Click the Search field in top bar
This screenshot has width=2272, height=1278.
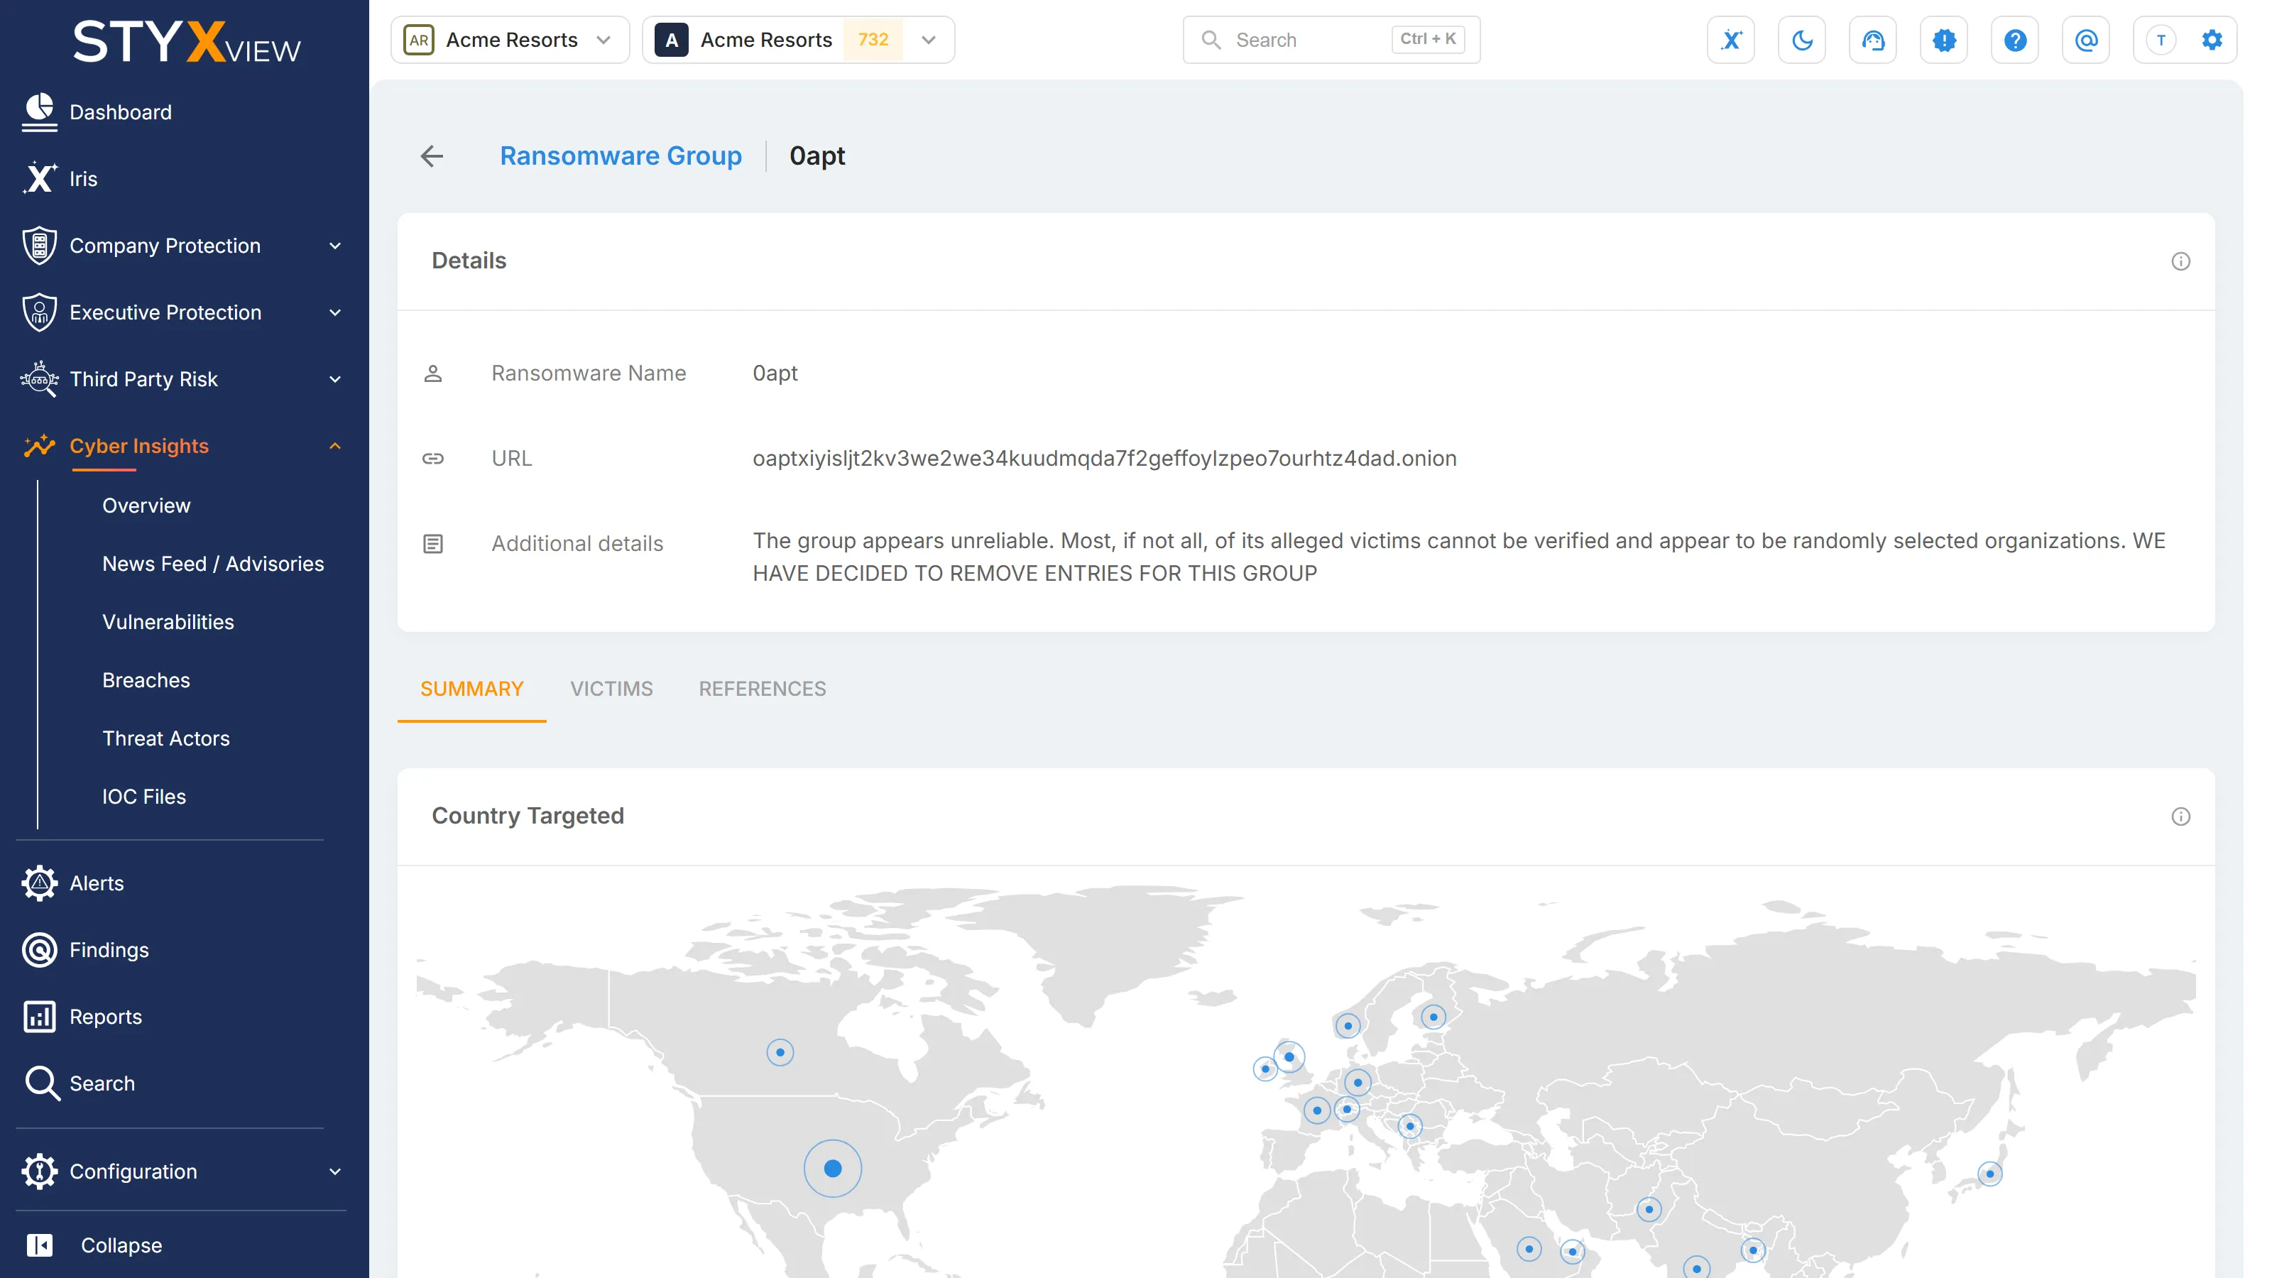coord(1331,40)
